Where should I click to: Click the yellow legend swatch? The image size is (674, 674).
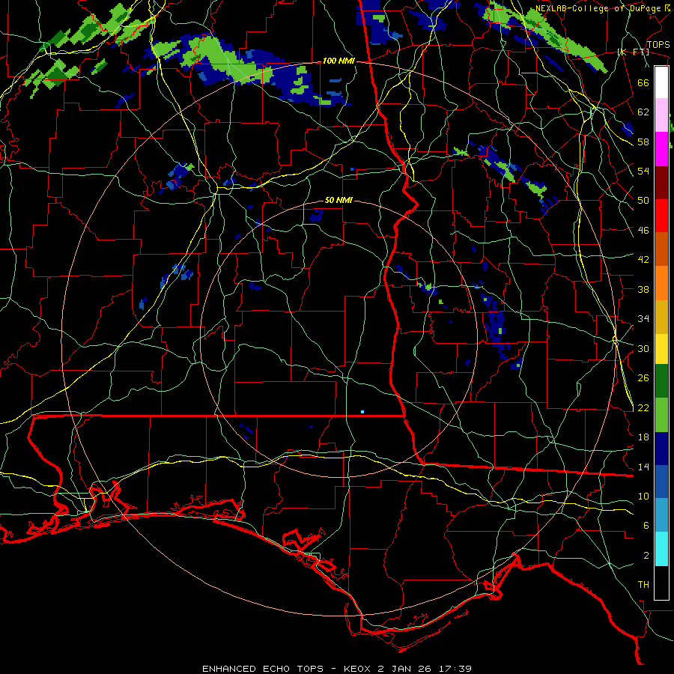[x=661, y=349]
